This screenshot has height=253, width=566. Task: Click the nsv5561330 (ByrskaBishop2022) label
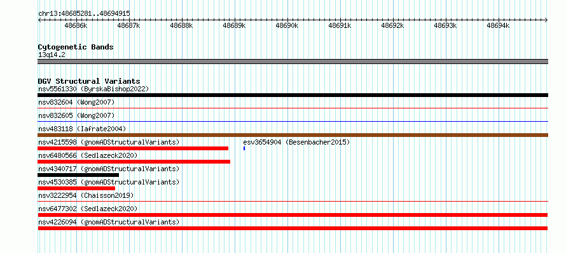[93, 89]
